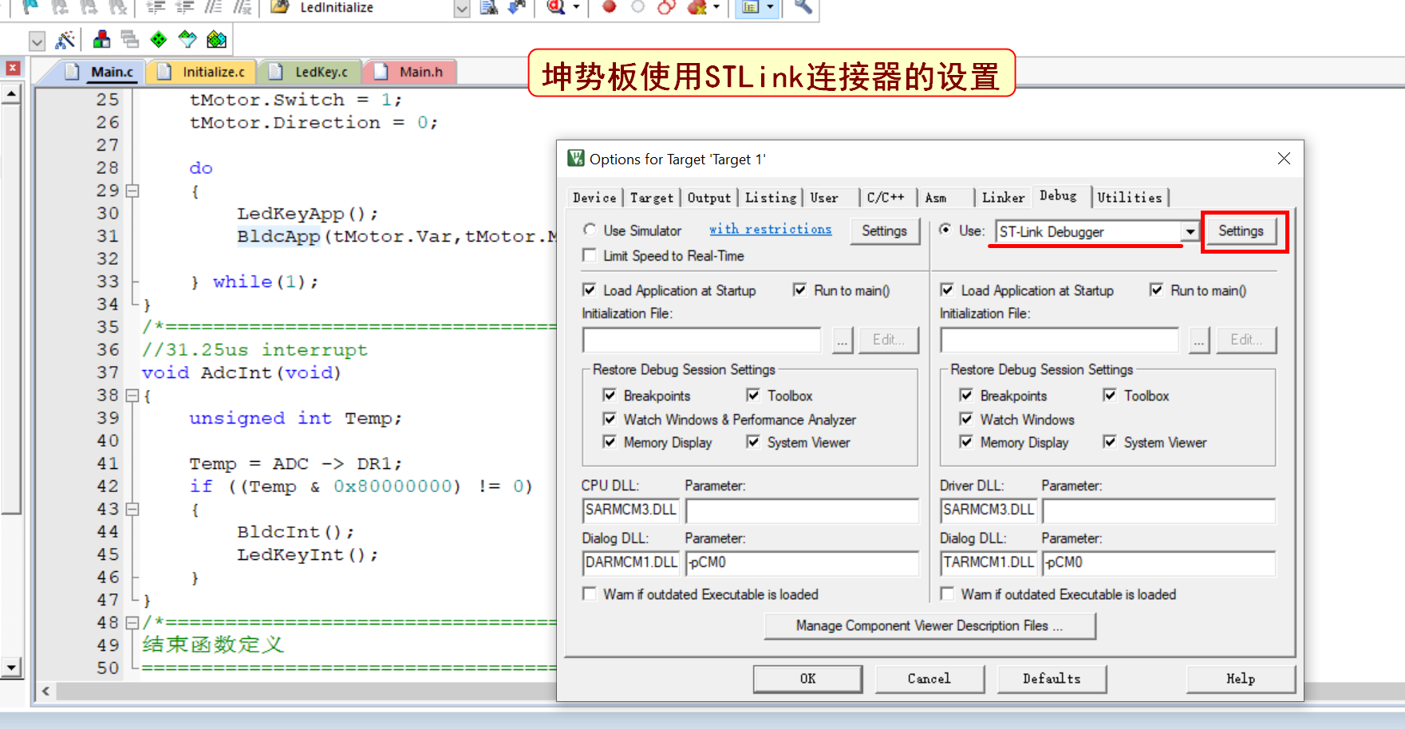Viewport: 1405px width, 729px height.
Task: Open the Configuration wrench icon
Action: point(803,7)
